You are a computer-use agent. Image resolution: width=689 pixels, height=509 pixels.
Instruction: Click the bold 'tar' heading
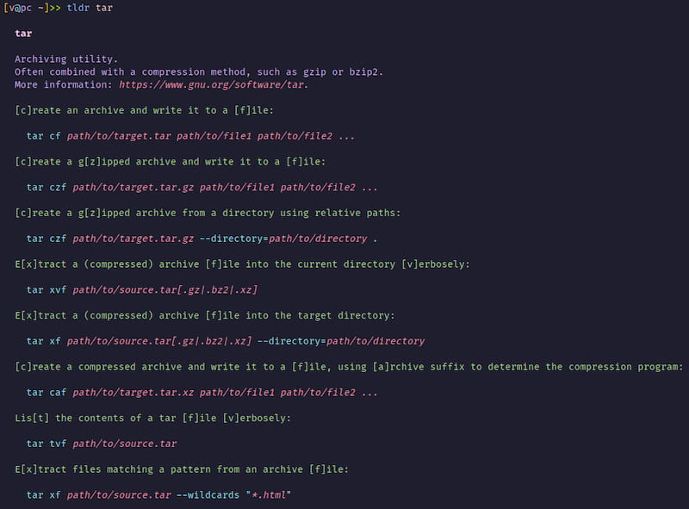click(23, 34)
